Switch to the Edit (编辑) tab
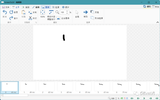The width and height of the screenshot is (160, 100). click(36, 7)
